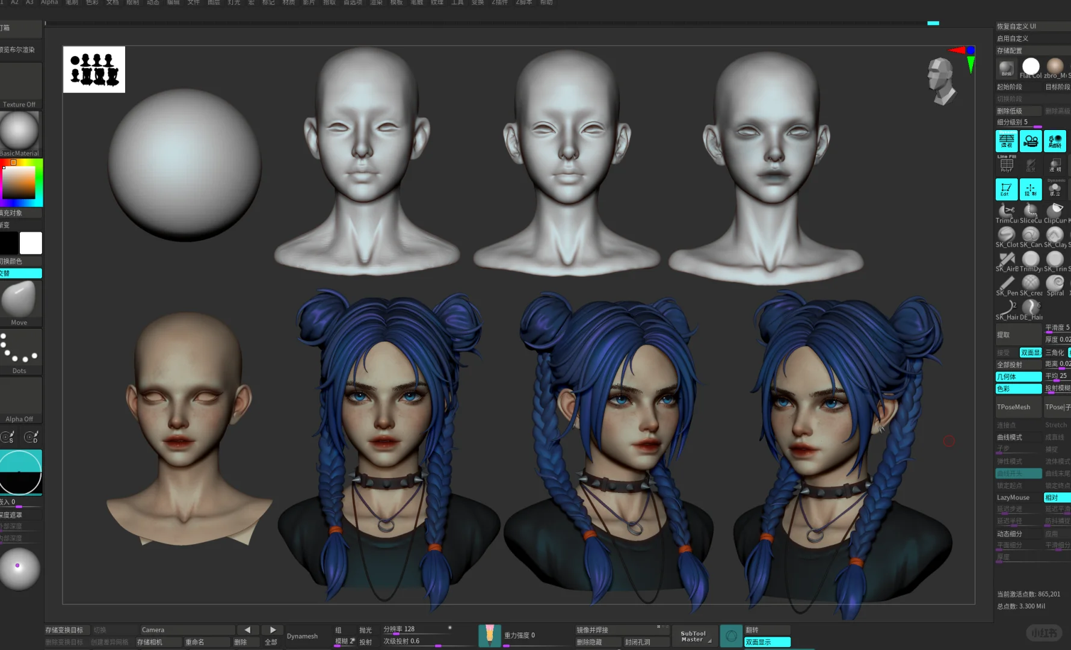Viewport: 1071px width, 650px height.
Task: Open the 帮助 (Help) menu
Action: [x=546, y=2]
